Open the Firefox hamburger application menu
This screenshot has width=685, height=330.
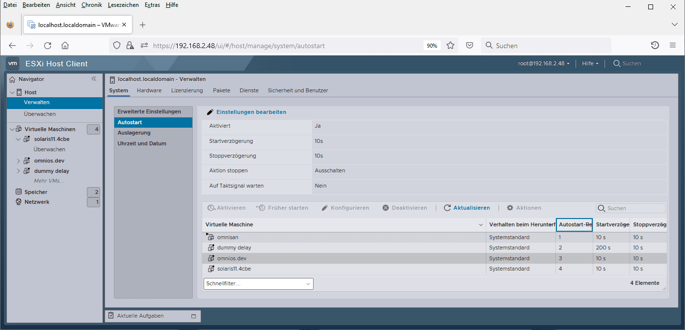pyautogui.click(x=673, y=46)
